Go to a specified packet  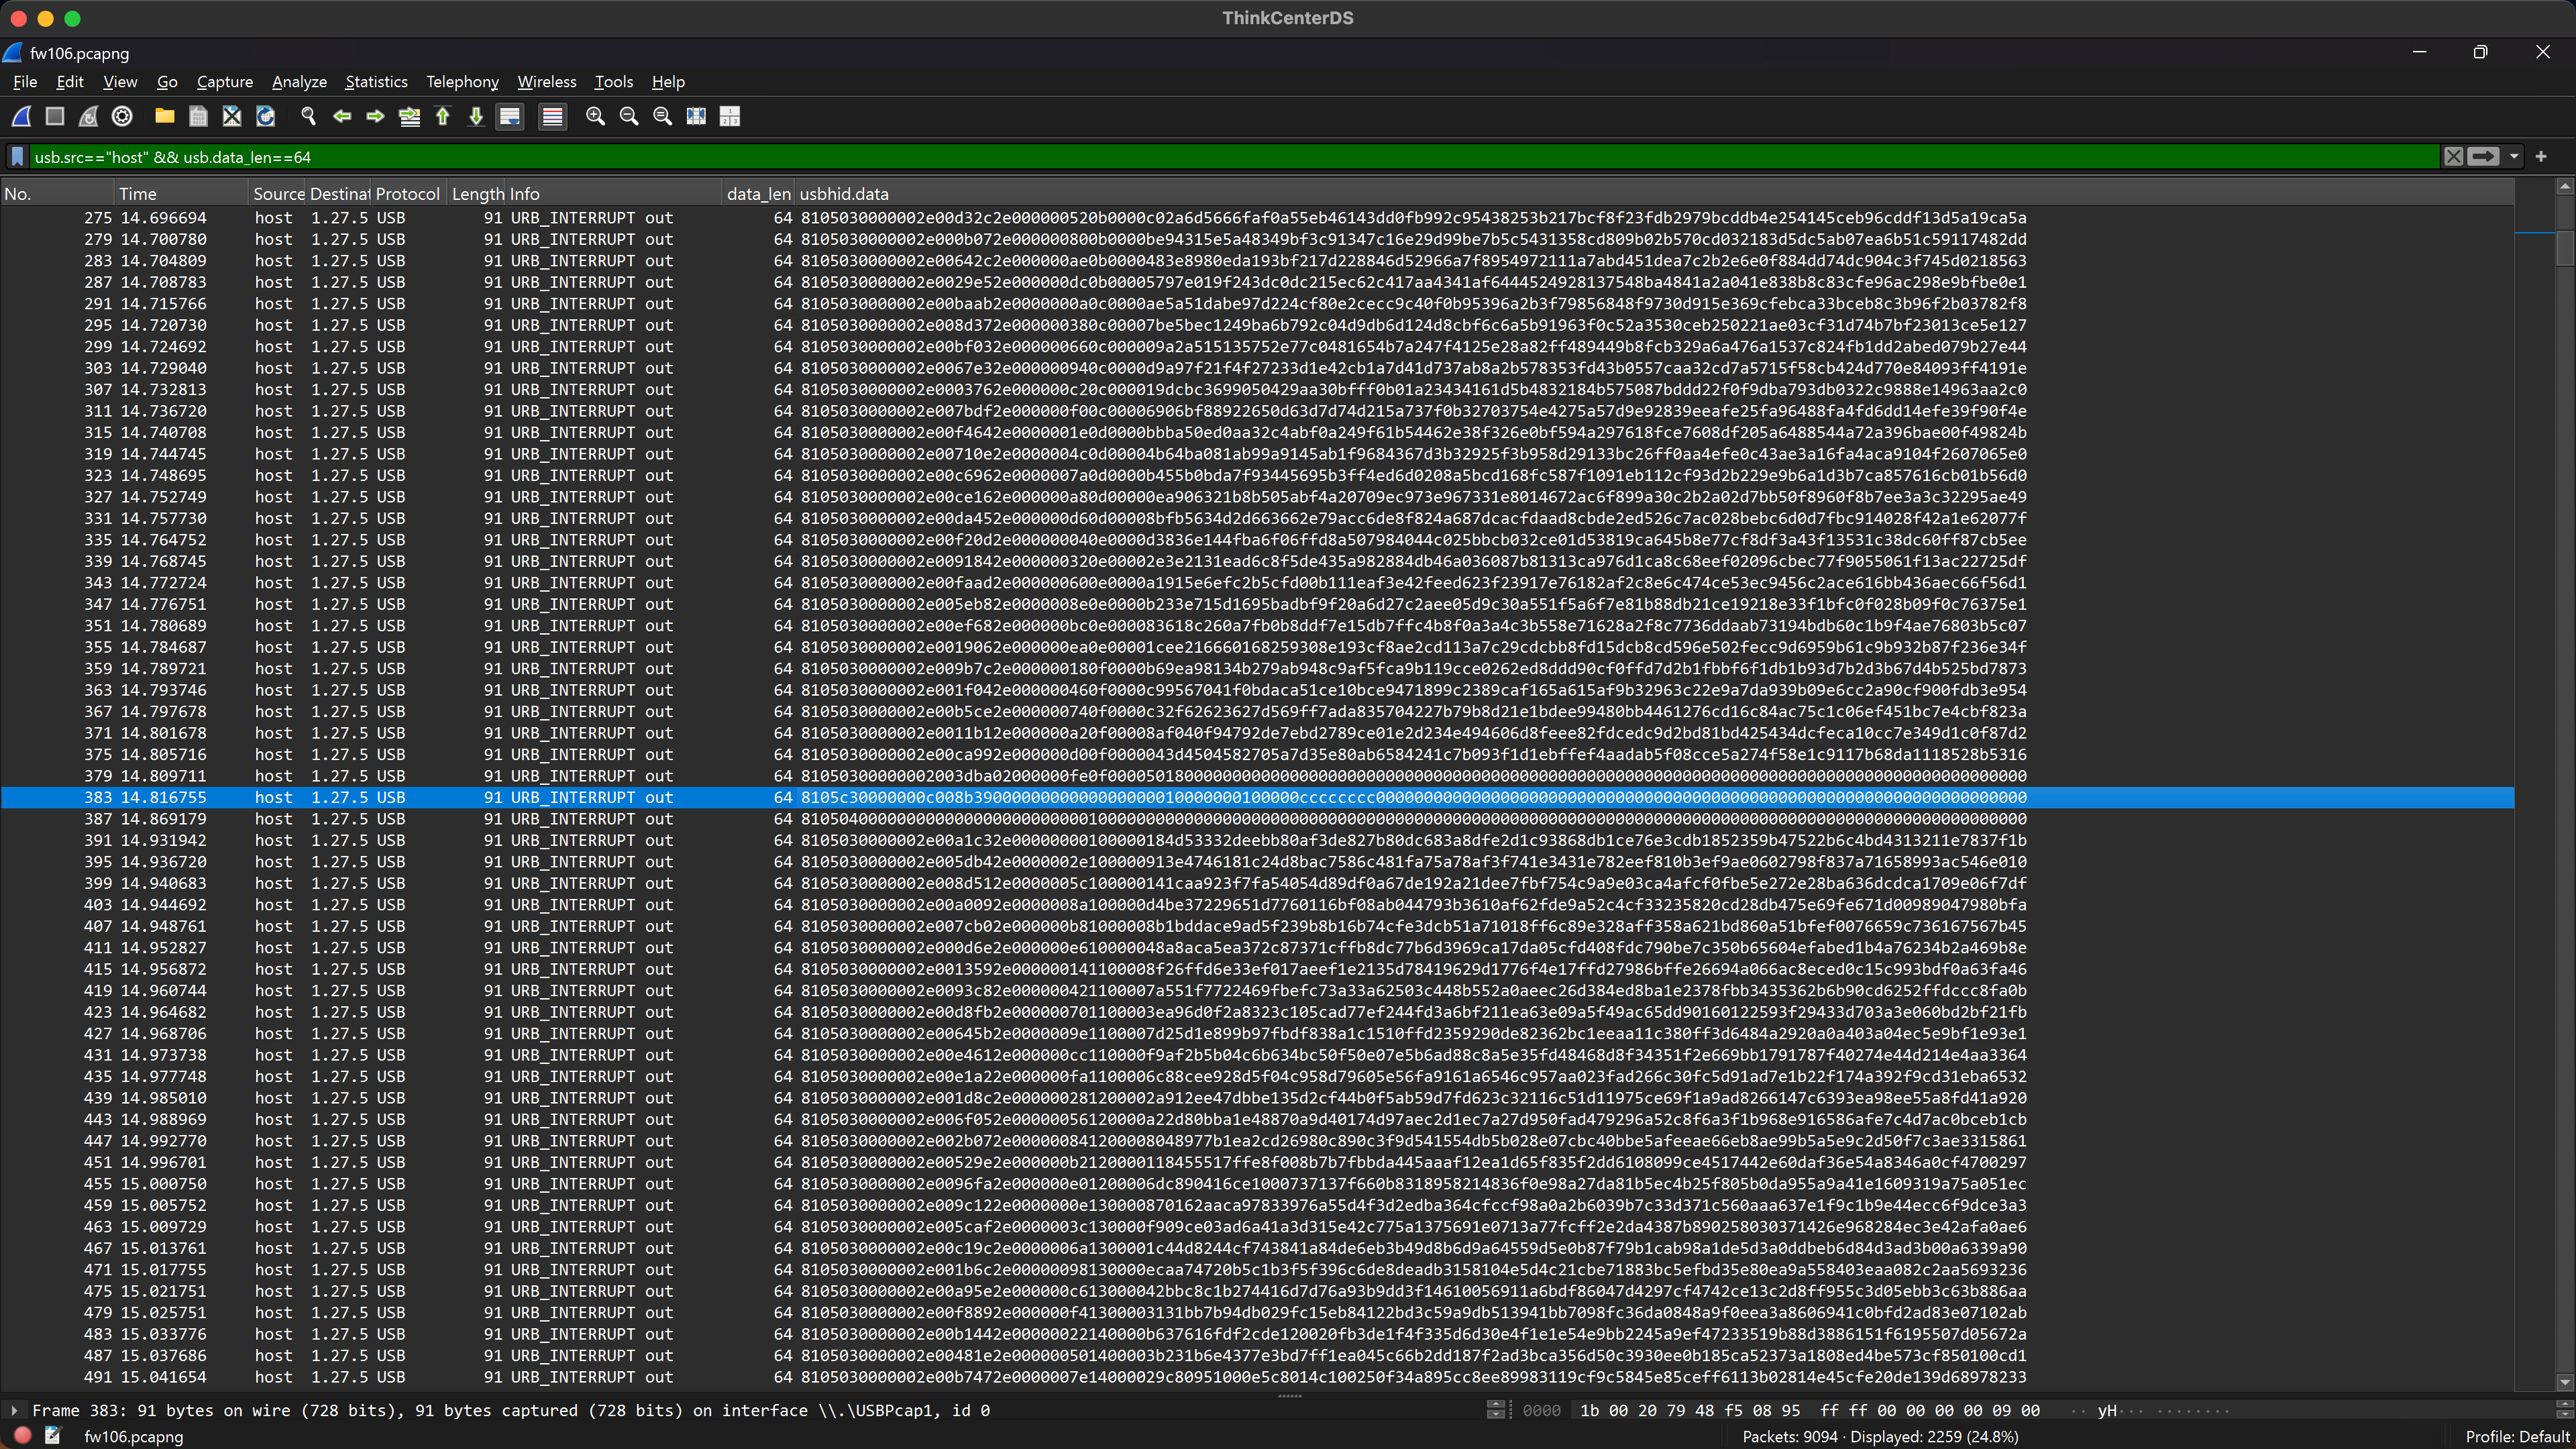pyautogui.click(x=409, y=117)
